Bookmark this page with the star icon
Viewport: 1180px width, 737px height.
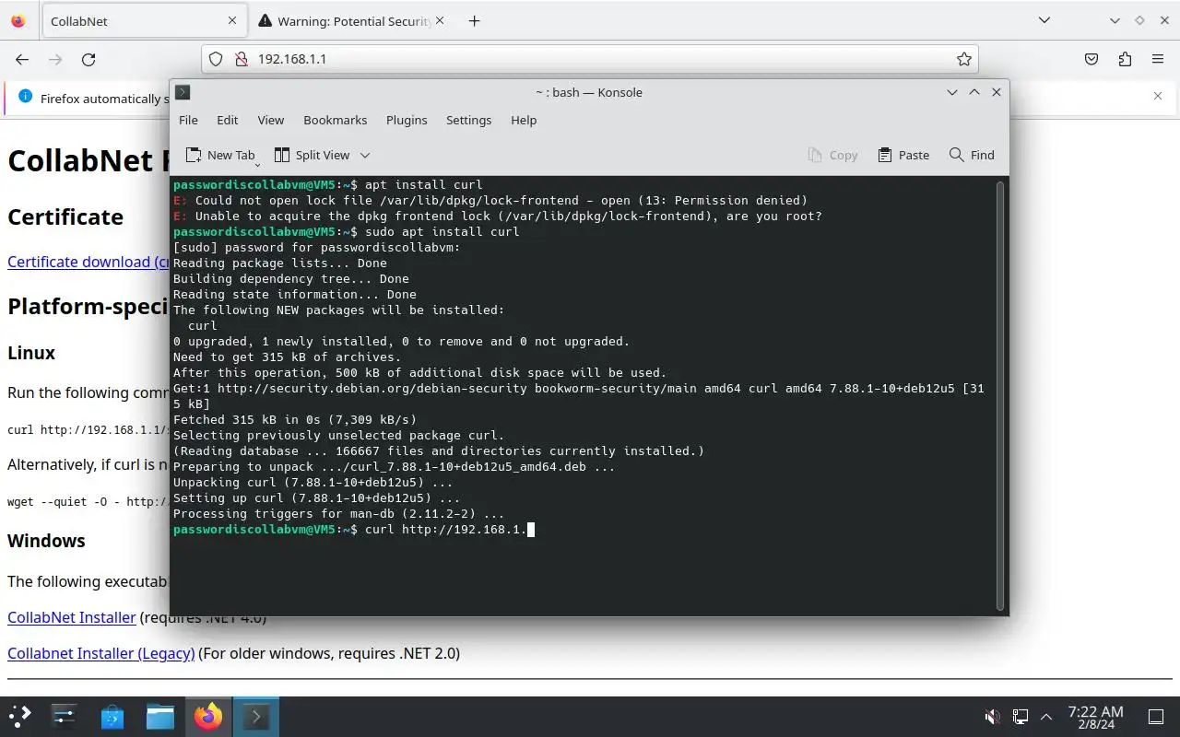coord(964,59)
